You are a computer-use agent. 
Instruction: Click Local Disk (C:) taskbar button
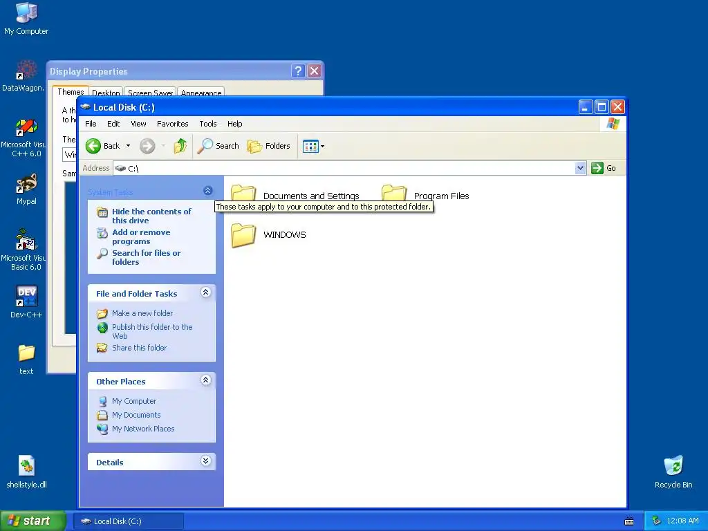click(x=128, y=521)
